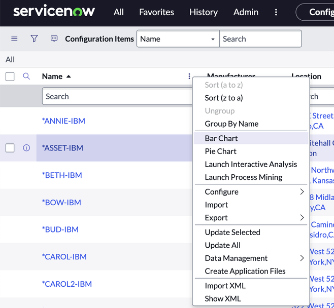Choose Sort (z to a)
This screenshot has height=308, width=334.
tap(251, 98)
